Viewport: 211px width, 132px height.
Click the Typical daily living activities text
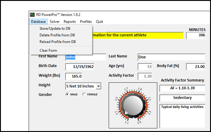point(182,107)
